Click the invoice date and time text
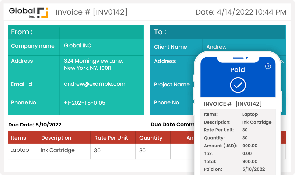This screenshot has height=175, width=295. coord(241,12)
